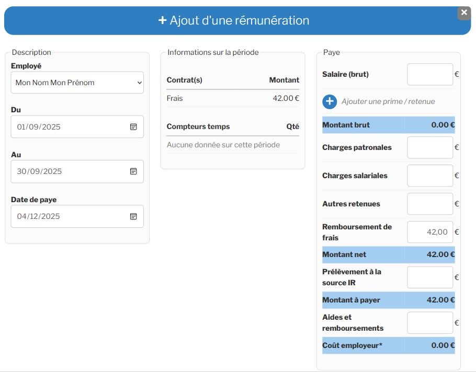Open calendar picker for Date de paye

click(x=133, y=216)
